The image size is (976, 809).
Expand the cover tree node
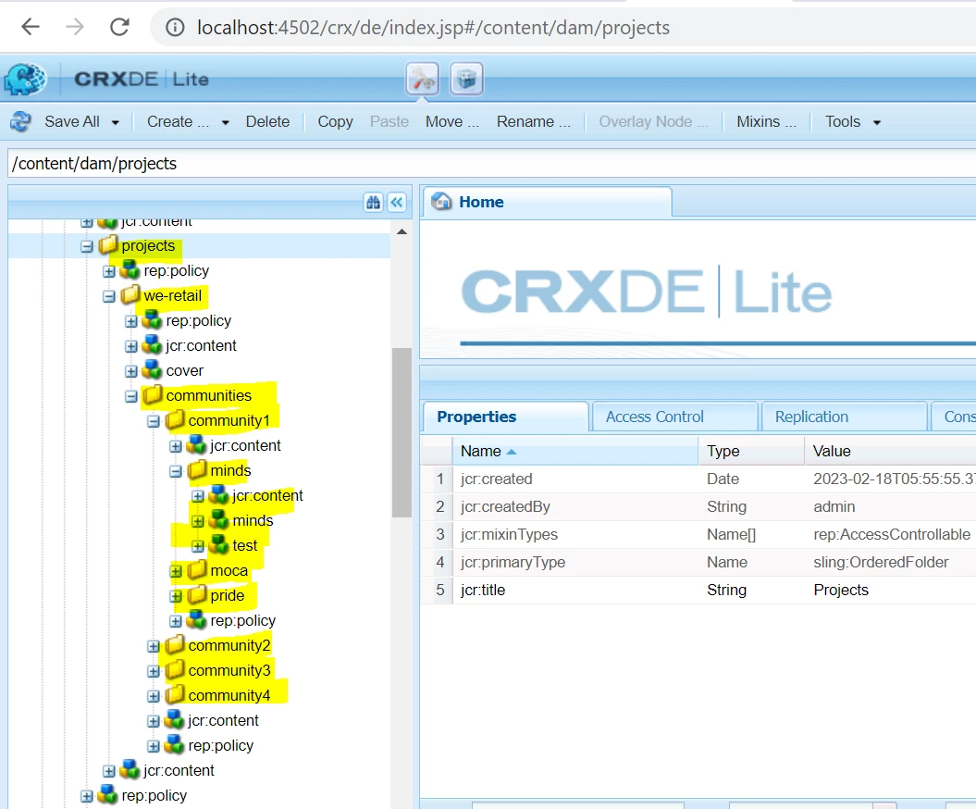pyautogui.click(x=131, y=372)
